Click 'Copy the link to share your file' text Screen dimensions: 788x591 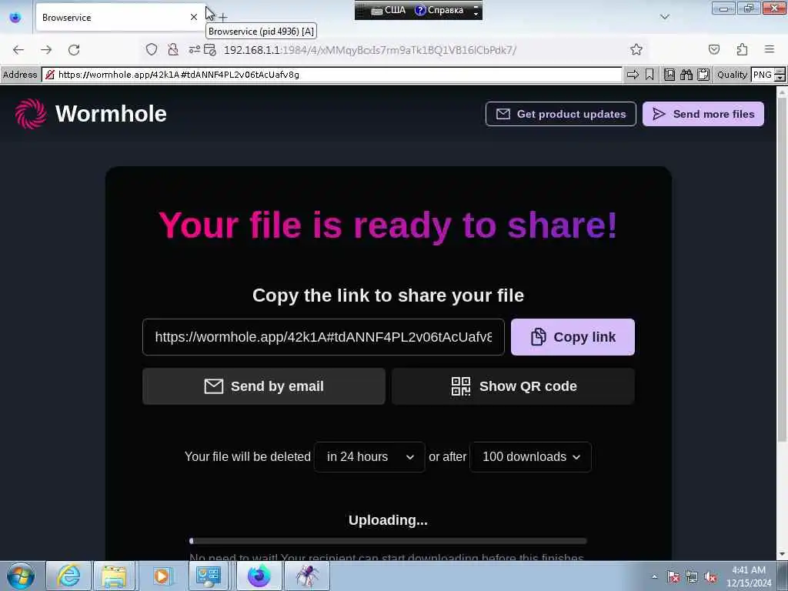(388, 295)
